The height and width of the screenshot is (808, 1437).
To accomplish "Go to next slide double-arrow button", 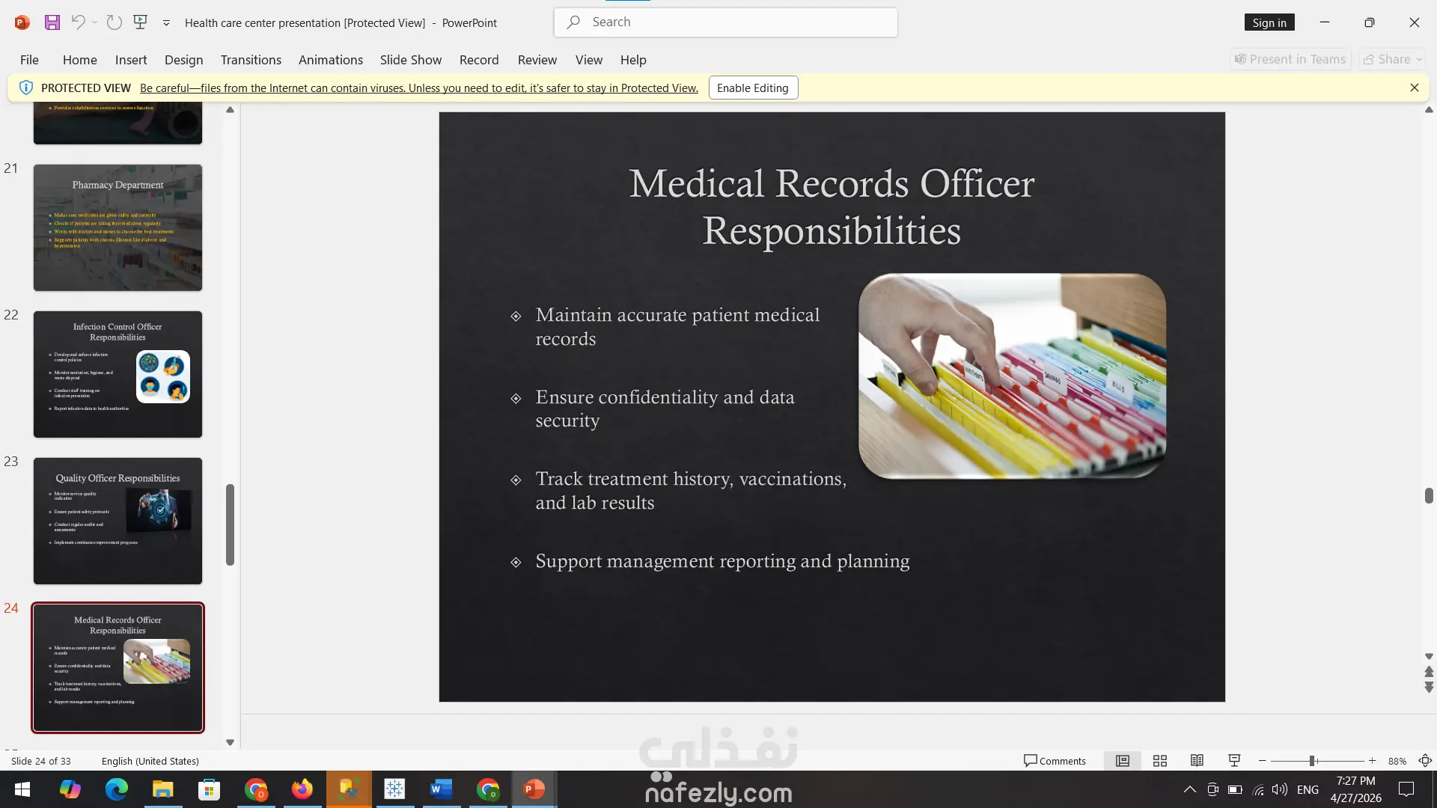I will 1429,687.
